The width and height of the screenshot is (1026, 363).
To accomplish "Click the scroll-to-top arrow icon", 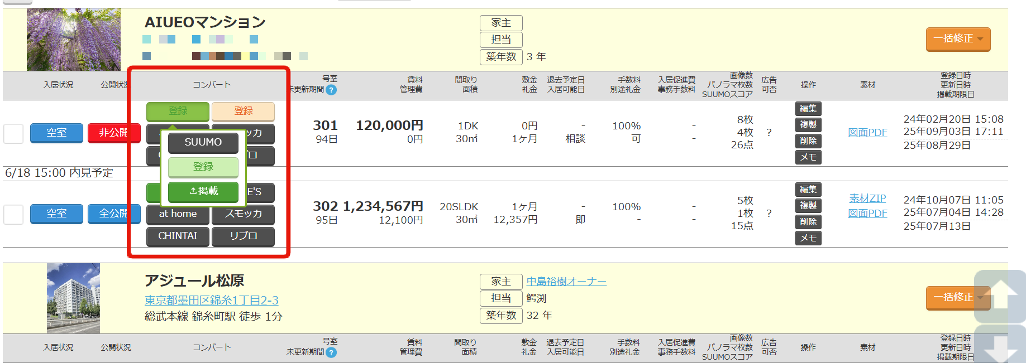I will click(x=1000, y=295).
